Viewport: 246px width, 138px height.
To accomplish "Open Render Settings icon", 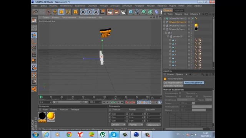I will [123, 12].
